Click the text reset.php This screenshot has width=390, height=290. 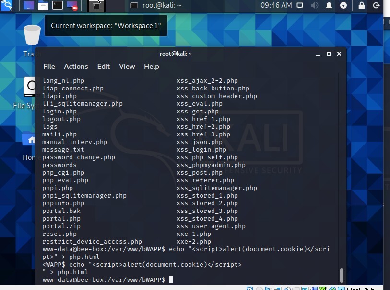(59, 234)
